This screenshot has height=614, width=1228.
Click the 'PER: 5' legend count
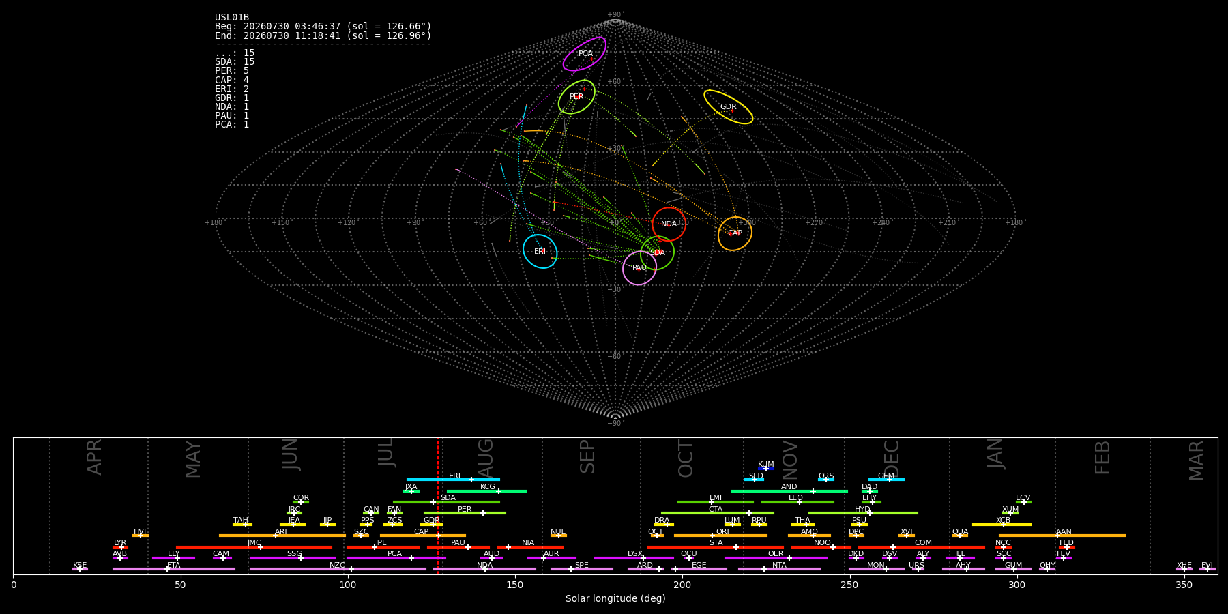(232, 71)
